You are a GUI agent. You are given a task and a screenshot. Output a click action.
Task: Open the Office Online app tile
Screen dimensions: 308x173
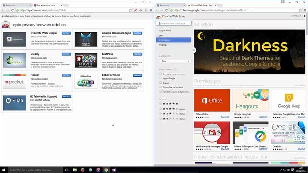(x=212, y=104)
